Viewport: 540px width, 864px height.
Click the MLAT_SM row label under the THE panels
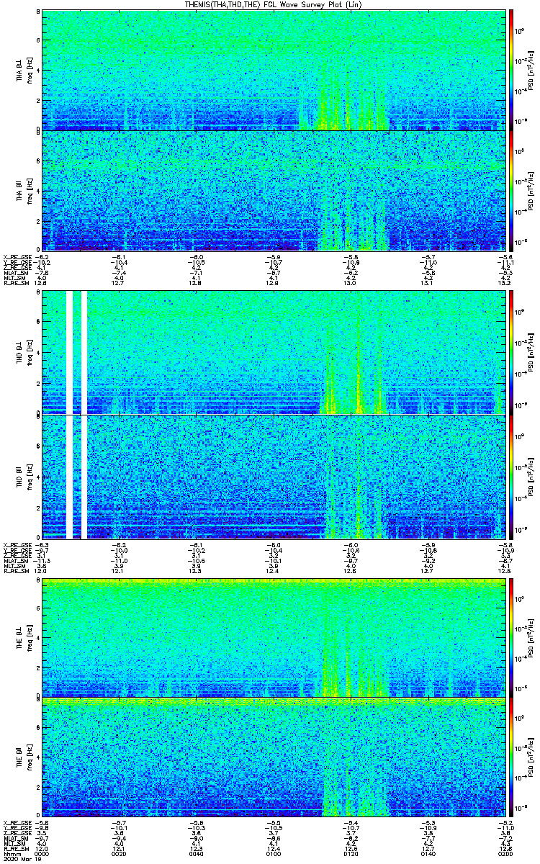pyautogui.click(x=16, y=839)
